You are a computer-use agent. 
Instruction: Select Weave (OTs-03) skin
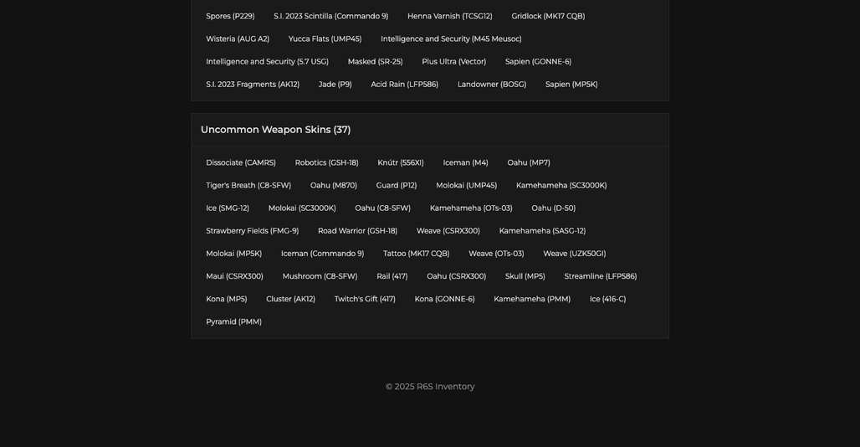click(x=496, y=254)
